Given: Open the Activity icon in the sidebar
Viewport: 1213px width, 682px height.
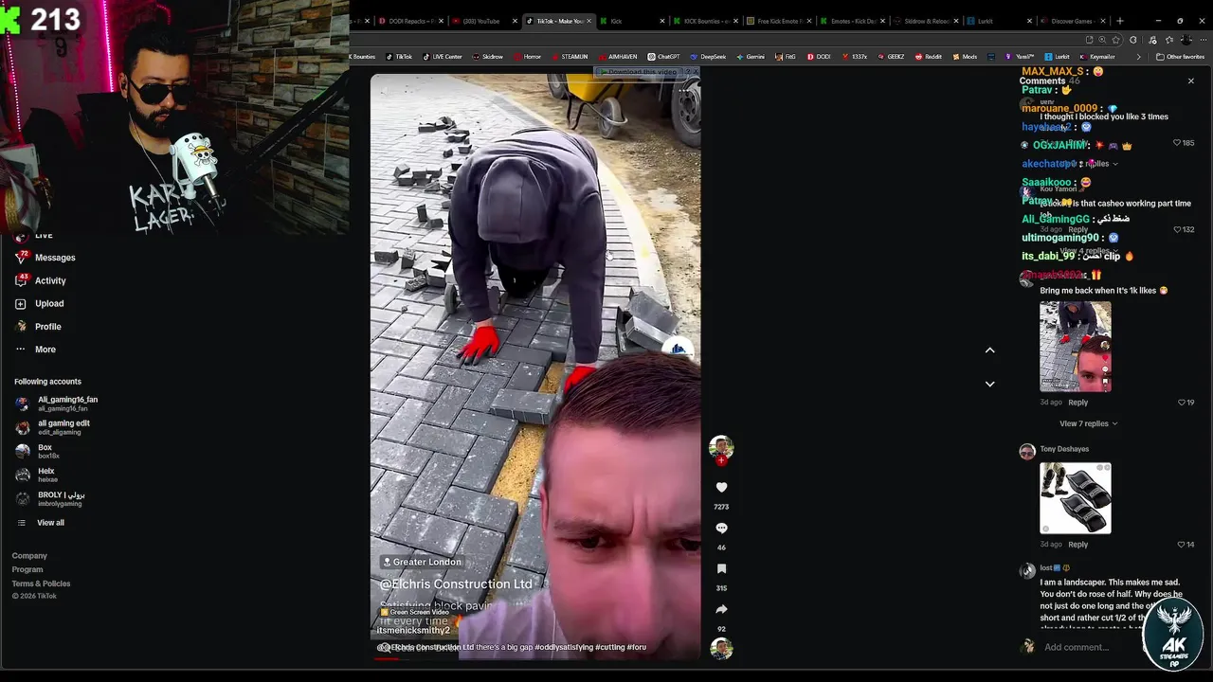Looking at the screenshot, I should tap(21, 280).
